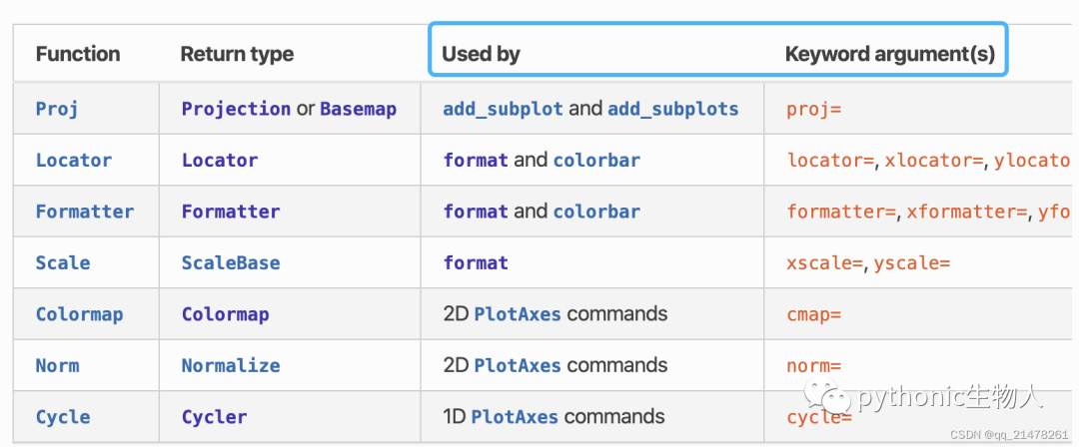The width and height of the screenshot is (1079, 447).
Task: Open the Formatter function link in first column
Action: tap(85, 212)
